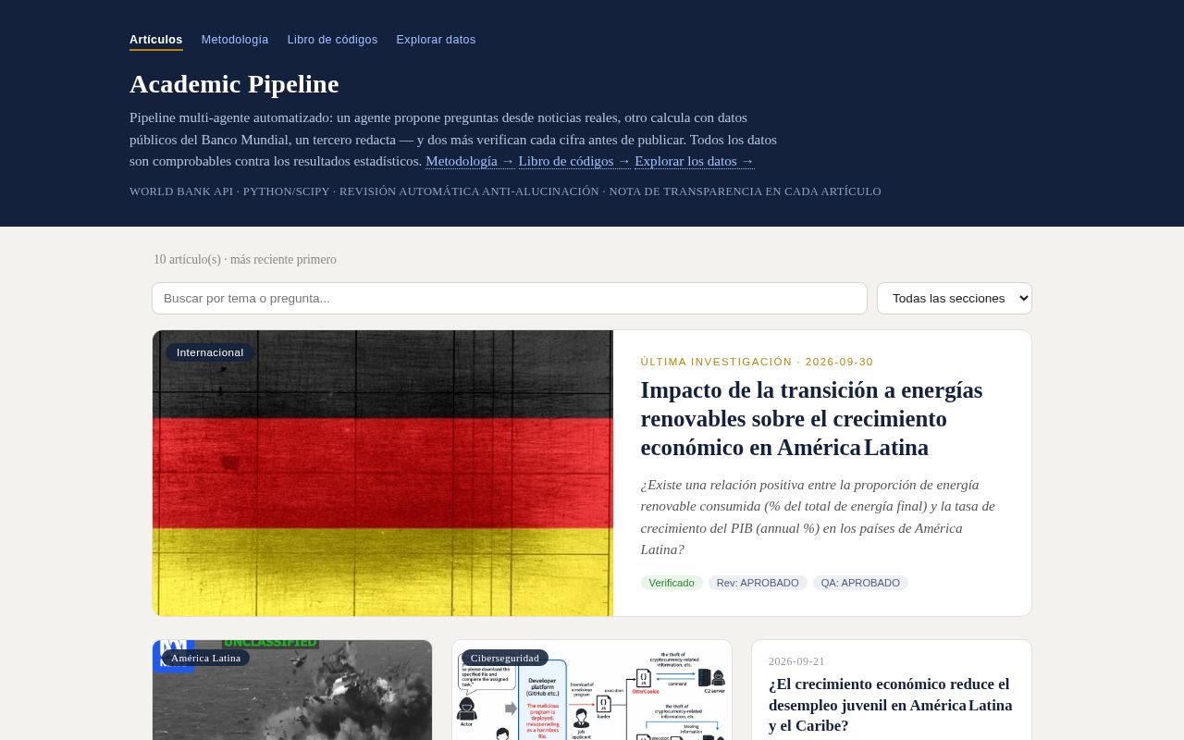Click the Ciberseguridad category badge
Image resolution: width=1184 pixels, height=740 pixels.
tap(505, 658)
